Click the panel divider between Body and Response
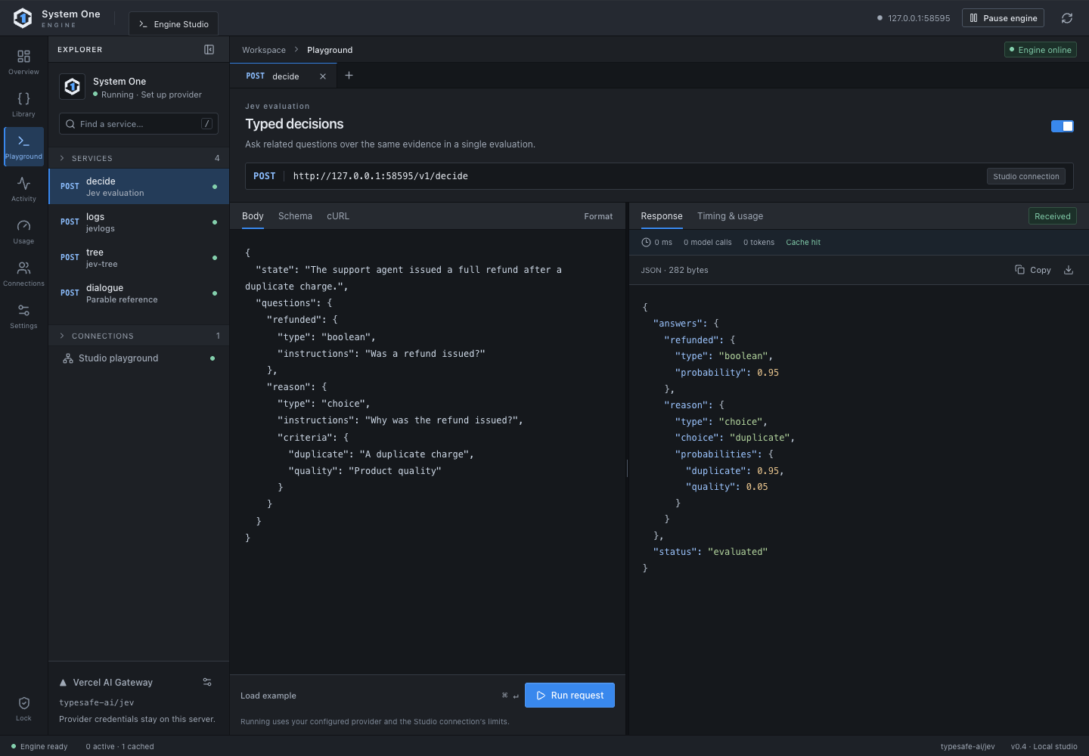1089x756 pixels. [627, 469]
